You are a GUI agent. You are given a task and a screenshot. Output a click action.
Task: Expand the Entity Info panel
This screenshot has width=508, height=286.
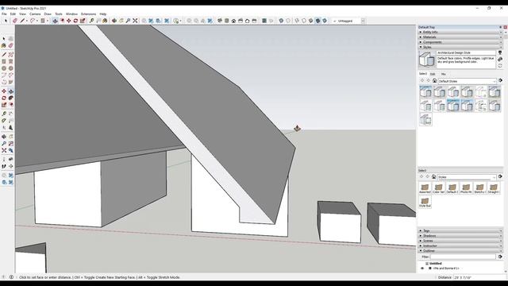pos(460,32)
